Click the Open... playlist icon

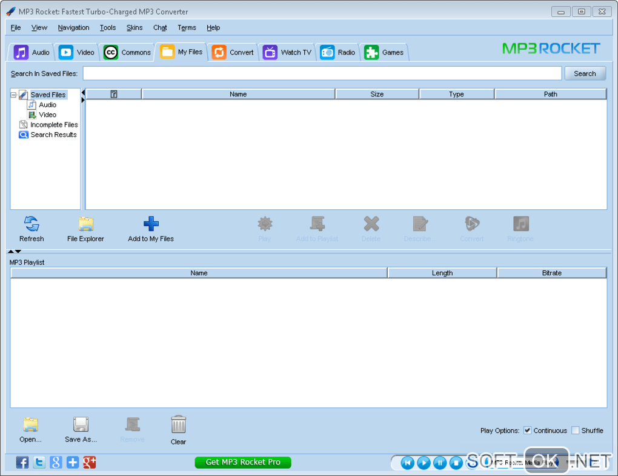(30, 424)
